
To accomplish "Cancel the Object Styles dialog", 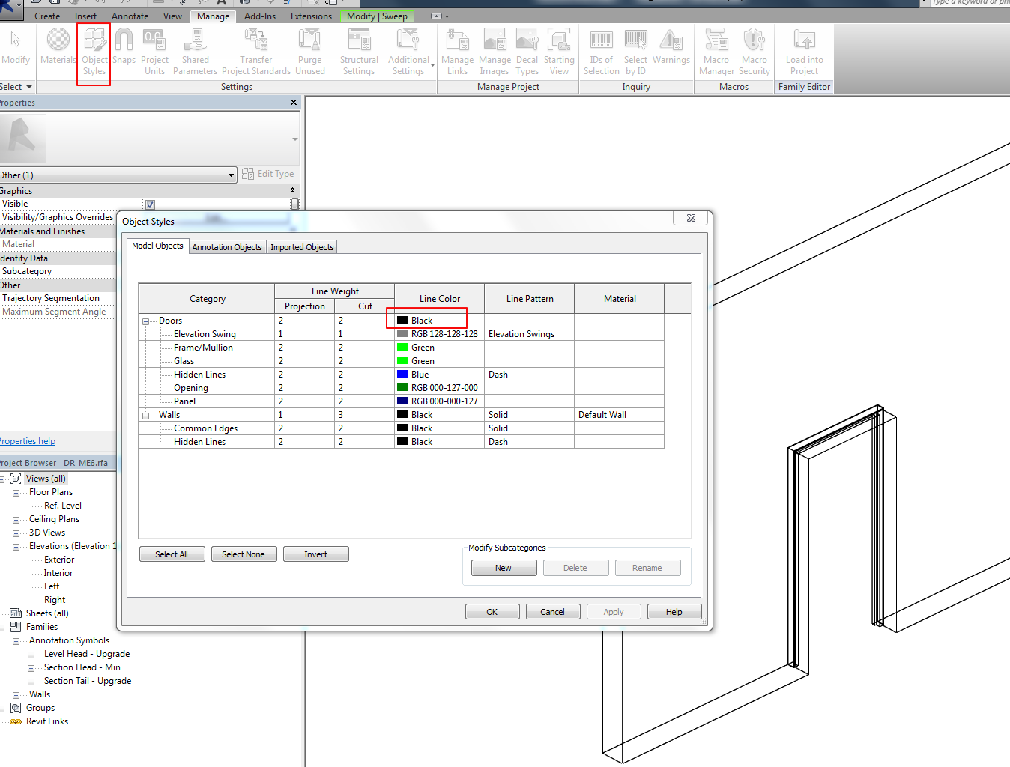I will point(553,612).
